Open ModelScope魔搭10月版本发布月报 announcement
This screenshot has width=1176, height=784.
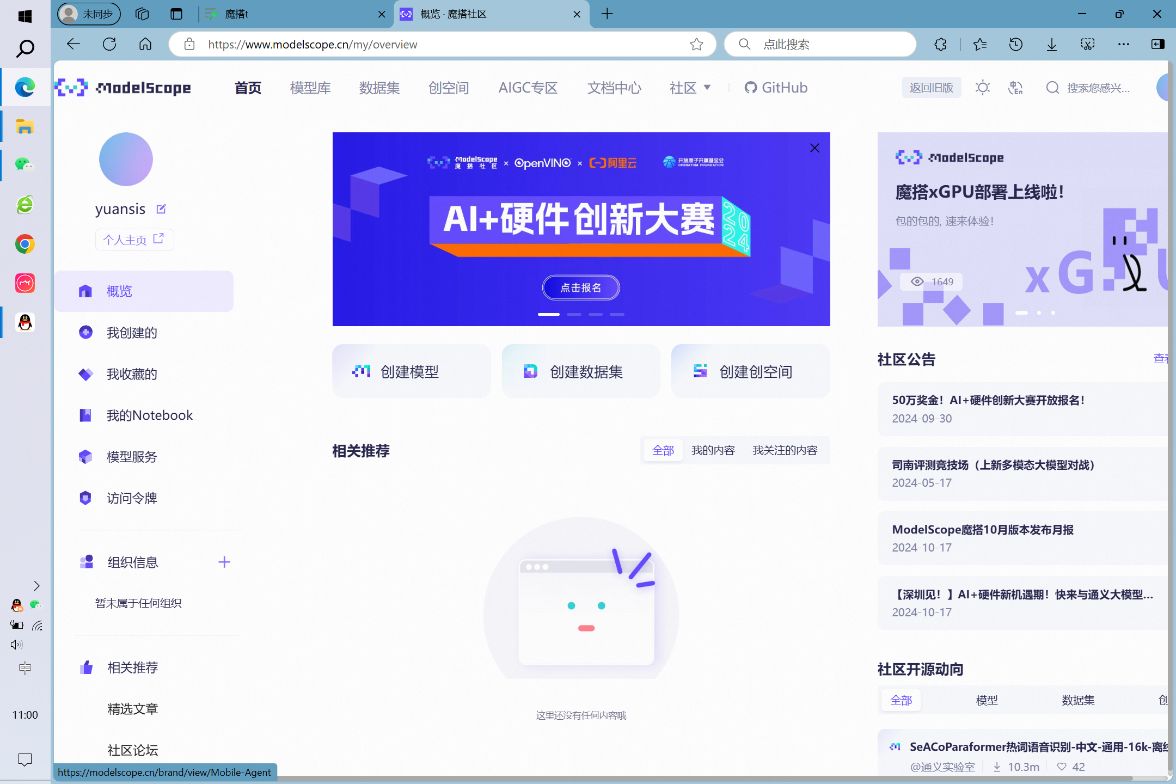(x=1022, y=538)
